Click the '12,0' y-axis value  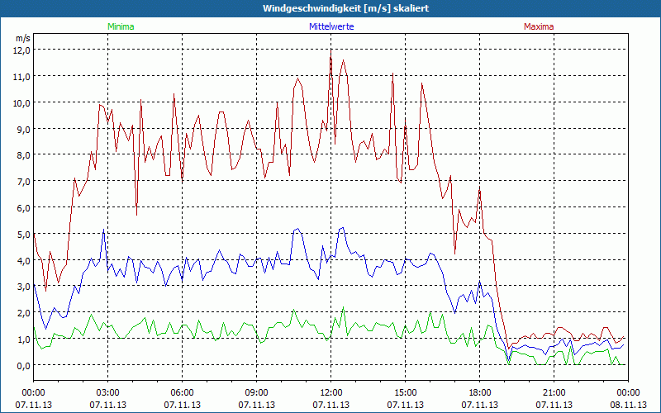(x=23, y=50)
